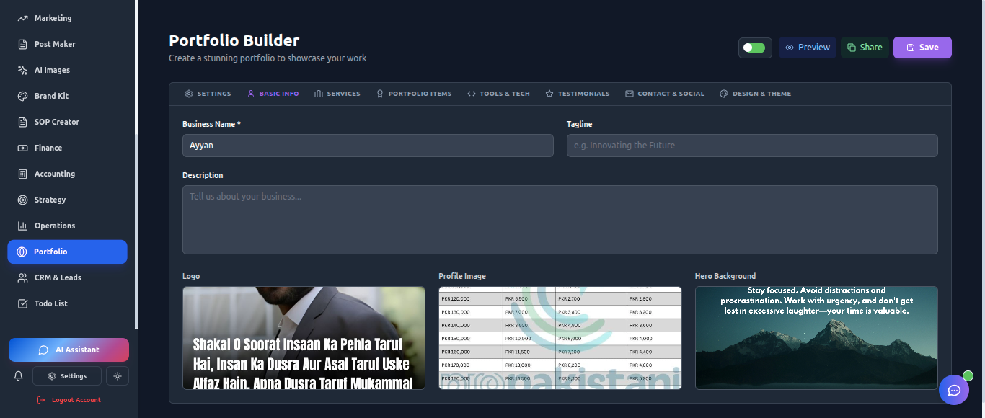This screenshot has width=985, height=418.
Task: Open the Marketing section in the sidebar
Action: coord(51,17)
